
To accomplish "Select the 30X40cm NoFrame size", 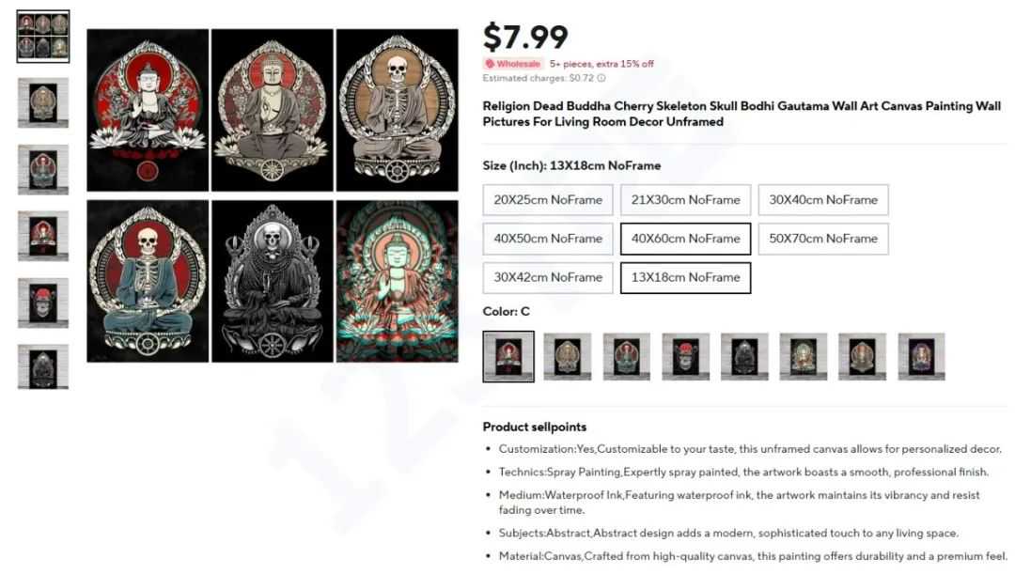I will click(823, 200).
